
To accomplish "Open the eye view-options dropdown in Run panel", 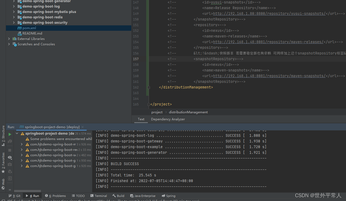I will [10, 157].
